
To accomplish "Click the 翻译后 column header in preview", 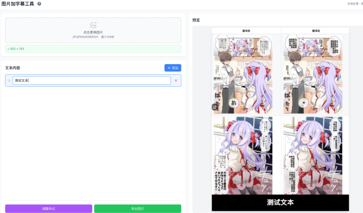I will click(x=316, y=31).
